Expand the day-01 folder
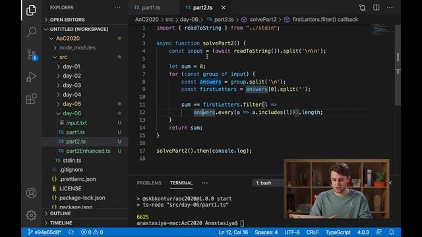Screen dimensions: 422x237 pyautogui.click(x=85, y=66)
